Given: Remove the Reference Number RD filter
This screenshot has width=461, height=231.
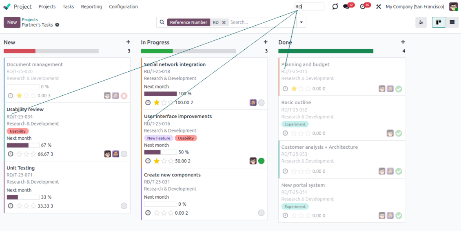Looking at the screenshot, I should point(224,22).
